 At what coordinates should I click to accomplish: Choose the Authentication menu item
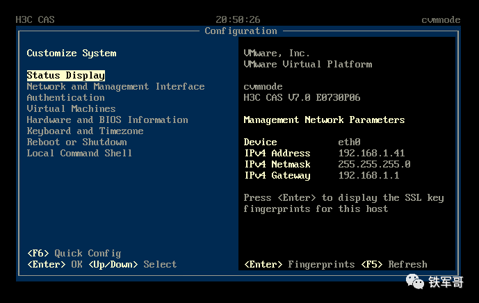[x=65, y=98]
